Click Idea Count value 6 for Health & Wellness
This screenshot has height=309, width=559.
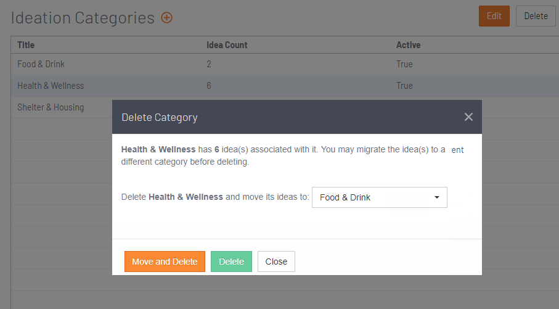click(x=209, y=86)
